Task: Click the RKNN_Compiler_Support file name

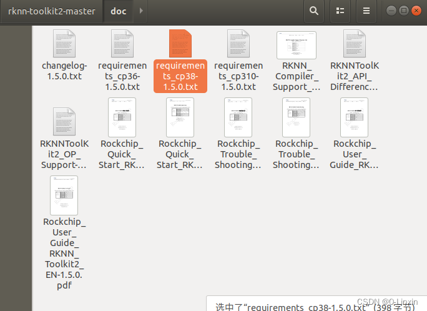Action: click(x=297, y=76)
